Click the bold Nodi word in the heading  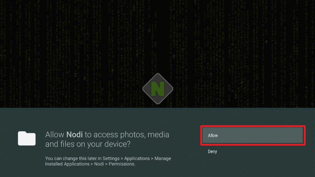[x=75, y=135]
